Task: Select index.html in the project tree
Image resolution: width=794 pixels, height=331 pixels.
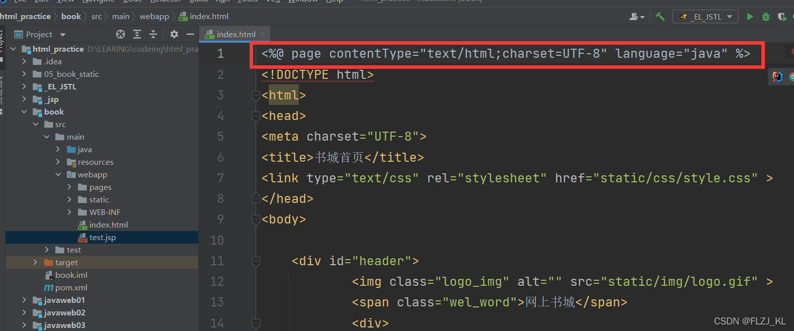Action: coord(102,225)
